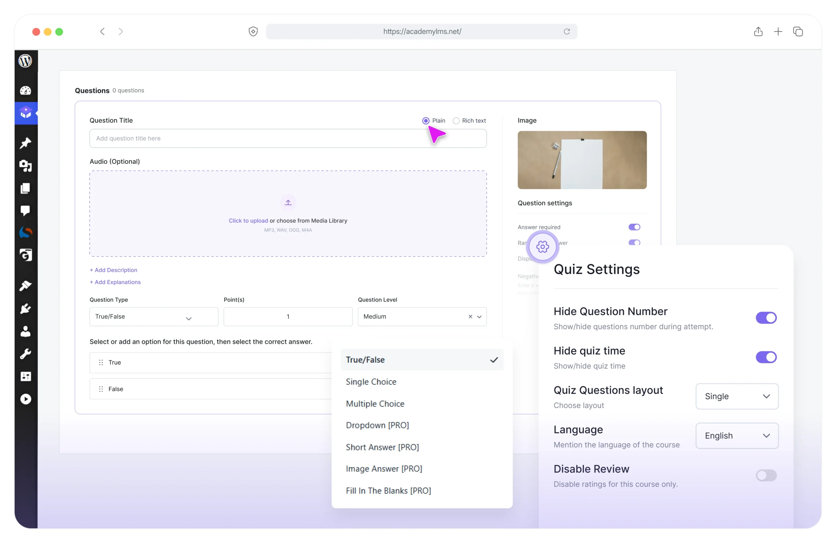Image resolution: width=836 pixels, height=543 pixels.
Task: Open the Dashboard gauge icon in sidebar
Action: (x=25, y=91)
